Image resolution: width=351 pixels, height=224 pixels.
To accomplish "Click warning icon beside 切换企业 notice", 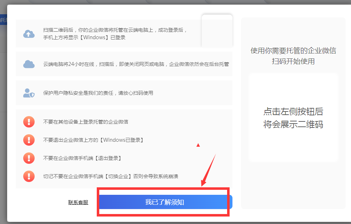I will [29, 176].
